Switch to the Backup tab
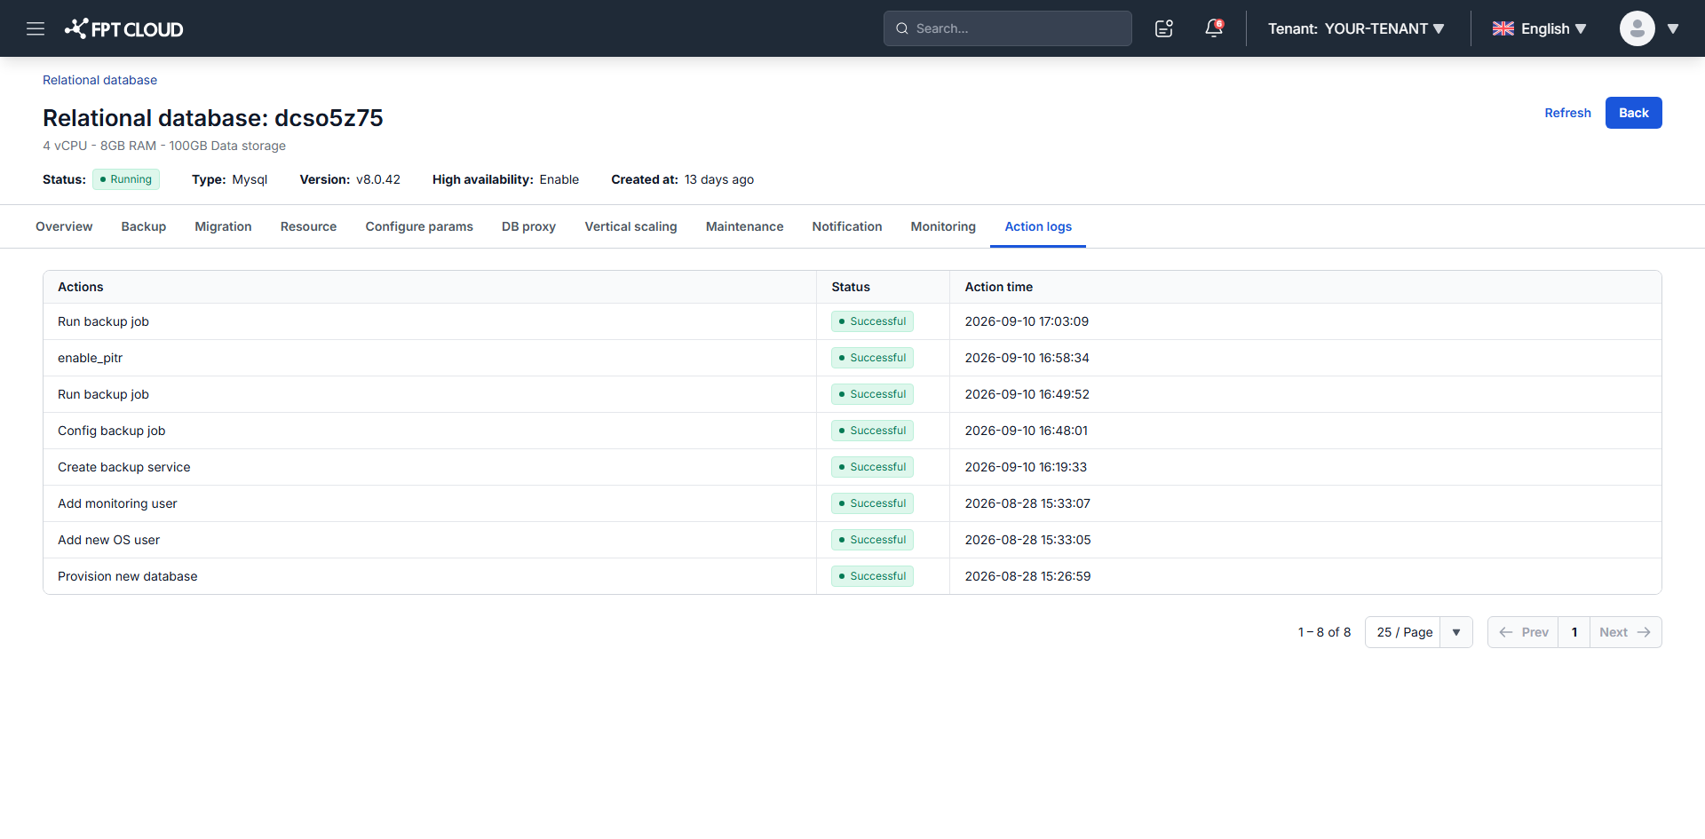The height and width of the screenshot is (839, 1705). pyautogui.click(x=144, y=226)
